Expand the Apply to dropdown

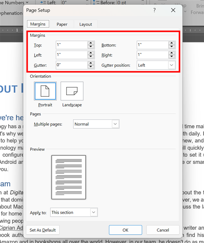tap(94, 212)
